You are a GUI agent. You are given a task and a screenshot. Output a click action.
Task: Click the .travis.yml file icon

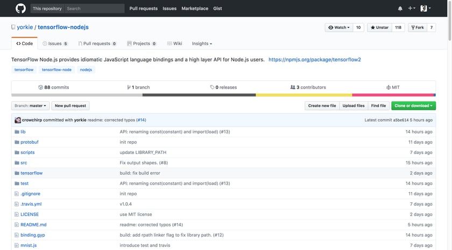click(x=17, y=204)
